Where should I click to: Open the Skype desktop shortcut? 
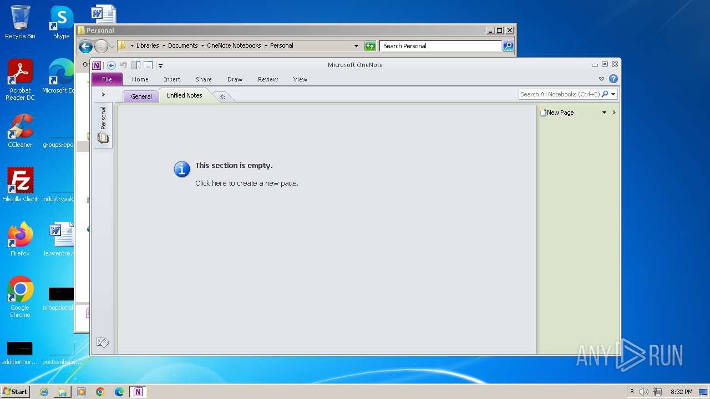[62, 22]
